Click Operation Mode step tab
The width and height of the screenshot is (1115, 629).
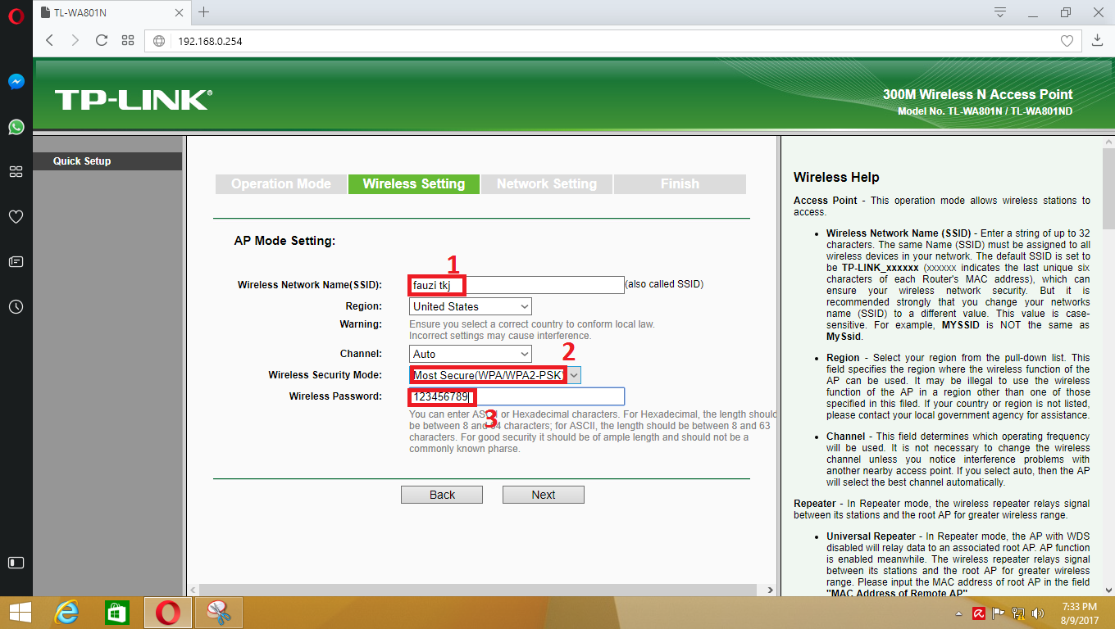coord(281,184)
